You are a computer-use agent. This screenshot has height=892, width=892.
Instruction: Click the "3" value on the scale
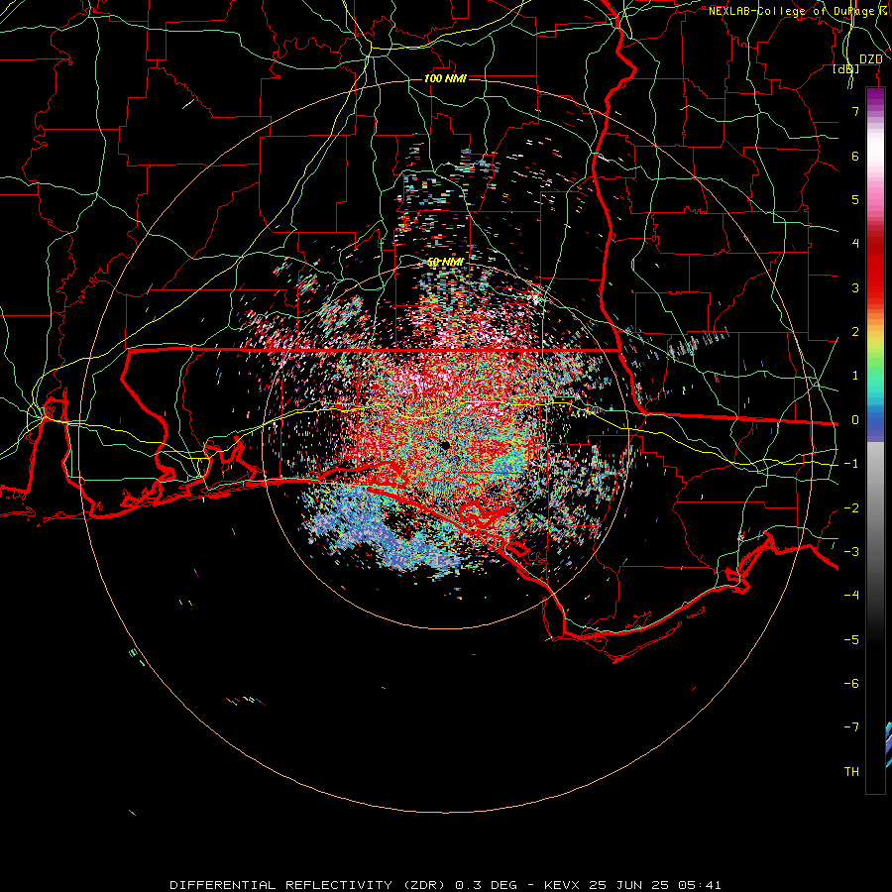(855, 287)
